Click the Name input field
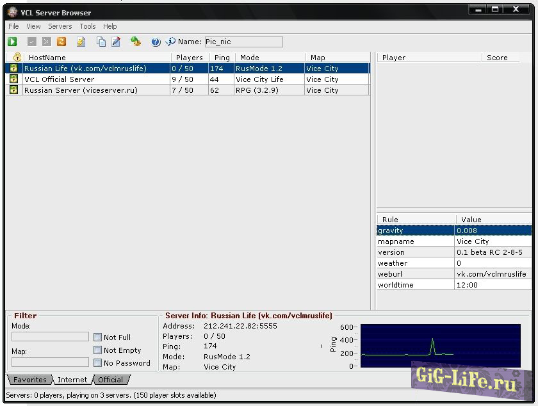 (243, 42)
